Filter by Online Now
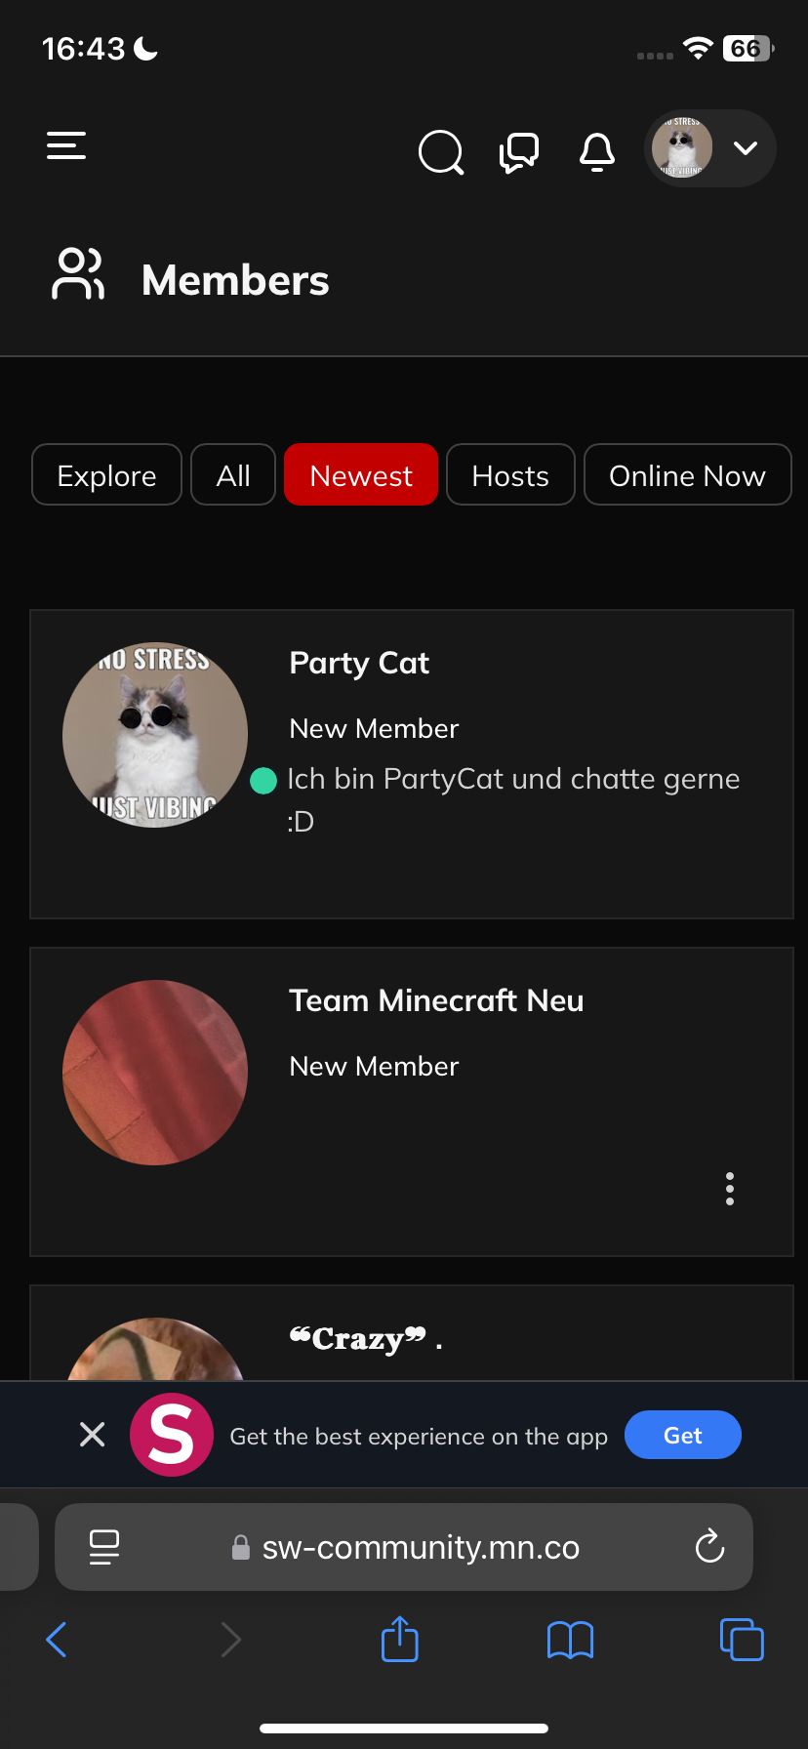808x1749 pixels. point(687,475)
